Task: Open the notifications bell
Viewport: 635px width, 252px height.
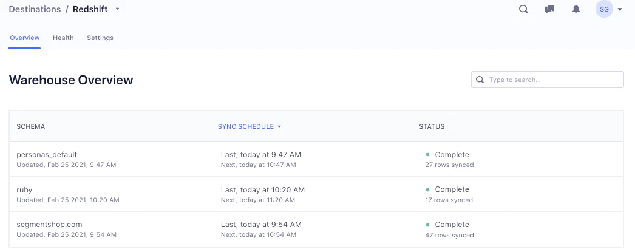Action: (576, 9)
